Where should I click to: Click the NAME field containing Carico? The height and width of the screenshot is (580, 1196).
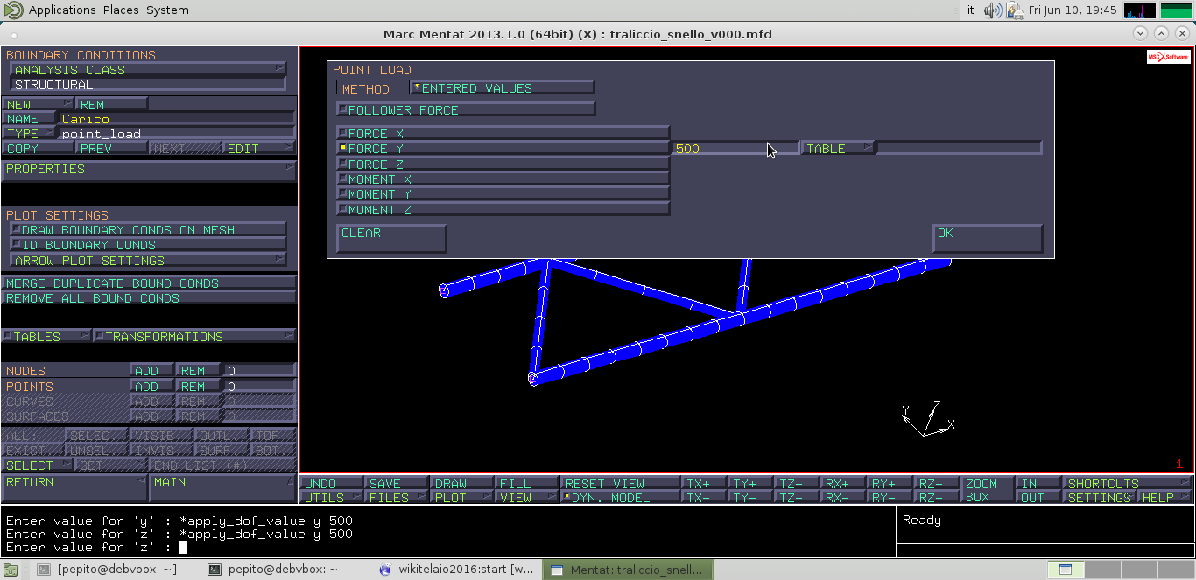(x=176, y=119)
